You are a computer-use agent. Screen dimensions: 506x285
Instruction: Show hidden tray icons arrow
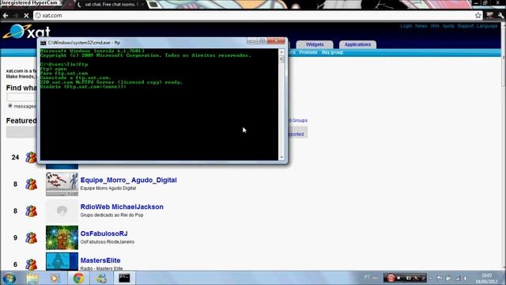point(431,278)
